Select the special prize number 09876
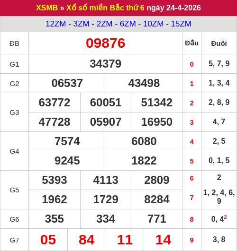Image resolution: width=237 pixels, height=251 pixels. 106,43
